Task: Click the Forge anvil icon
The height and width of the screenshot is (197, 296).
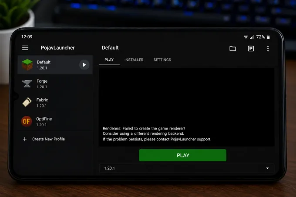Action: 27,83
